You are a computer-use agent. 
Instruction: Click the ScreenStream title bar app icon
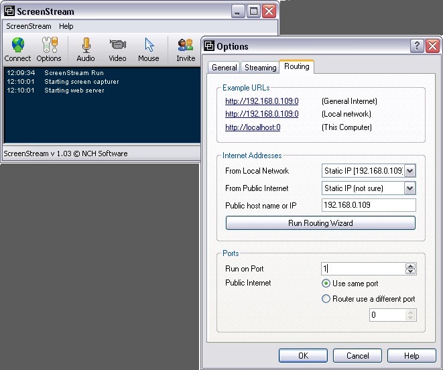pos(9,11)
